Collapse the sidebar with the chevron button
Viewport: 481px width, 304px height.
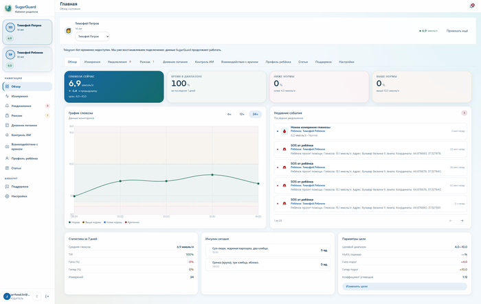(x=37, y=296)
